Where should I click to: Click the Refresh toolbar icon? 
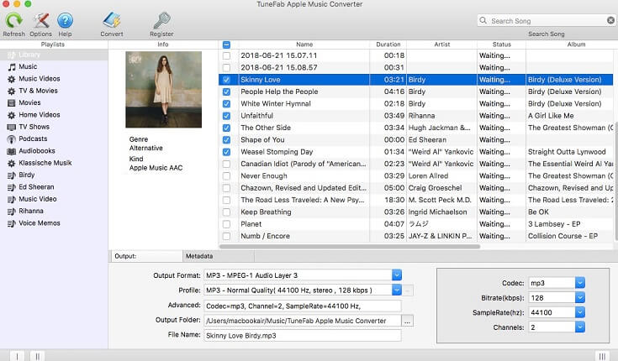coord(13,20)
